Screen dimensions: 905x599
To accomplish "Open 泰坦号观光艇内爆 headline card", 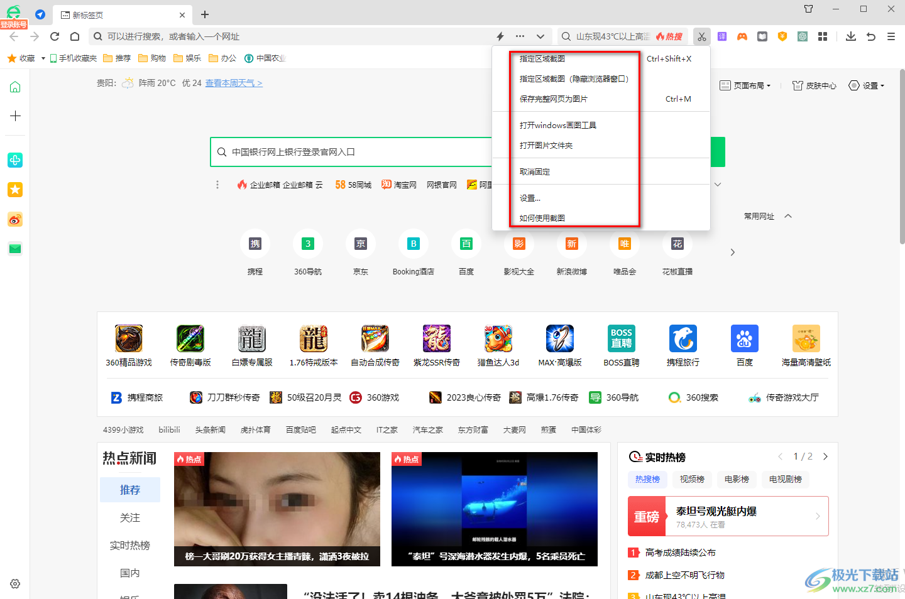I will click(728, 516).
